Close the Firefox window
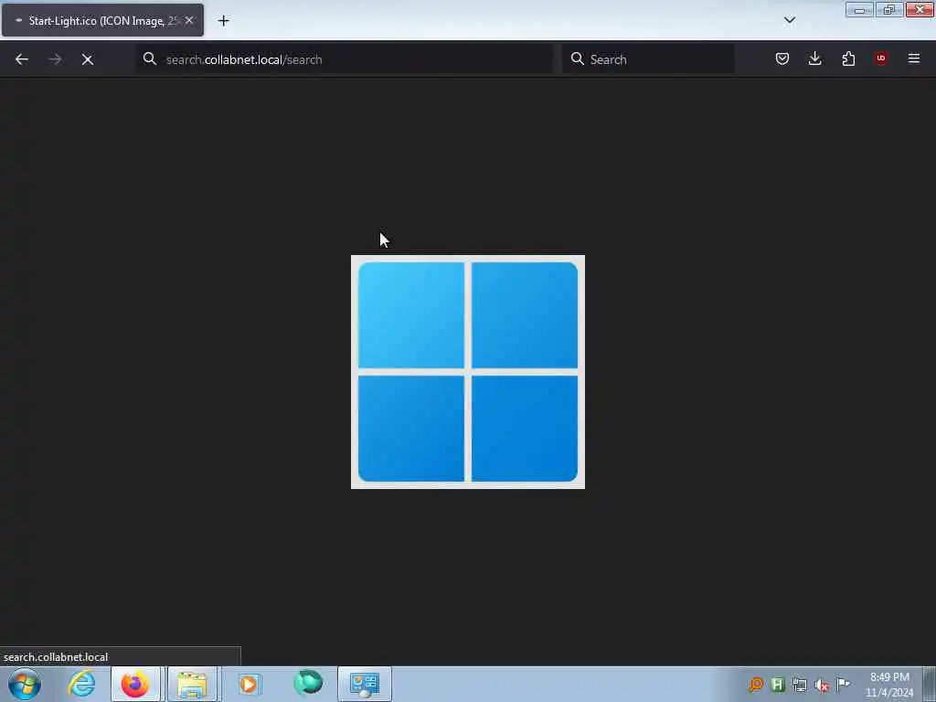Viewport: 936px width, 702px height. [x=920, y=9]
